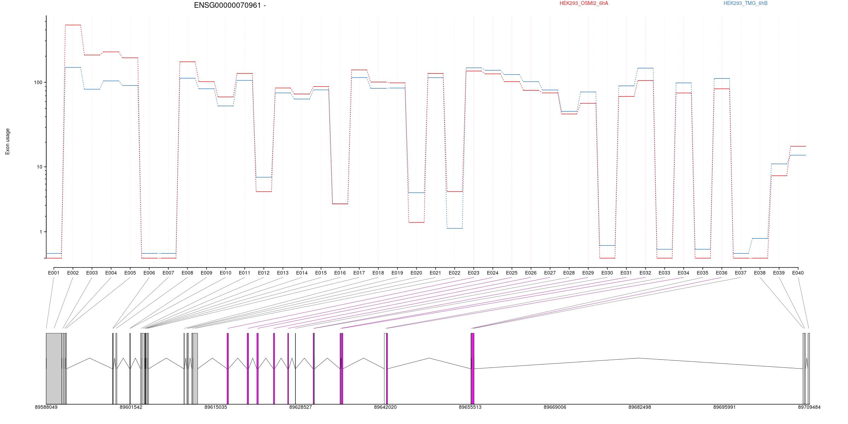
Task: Select exon label E006
Action: [149, 273]
